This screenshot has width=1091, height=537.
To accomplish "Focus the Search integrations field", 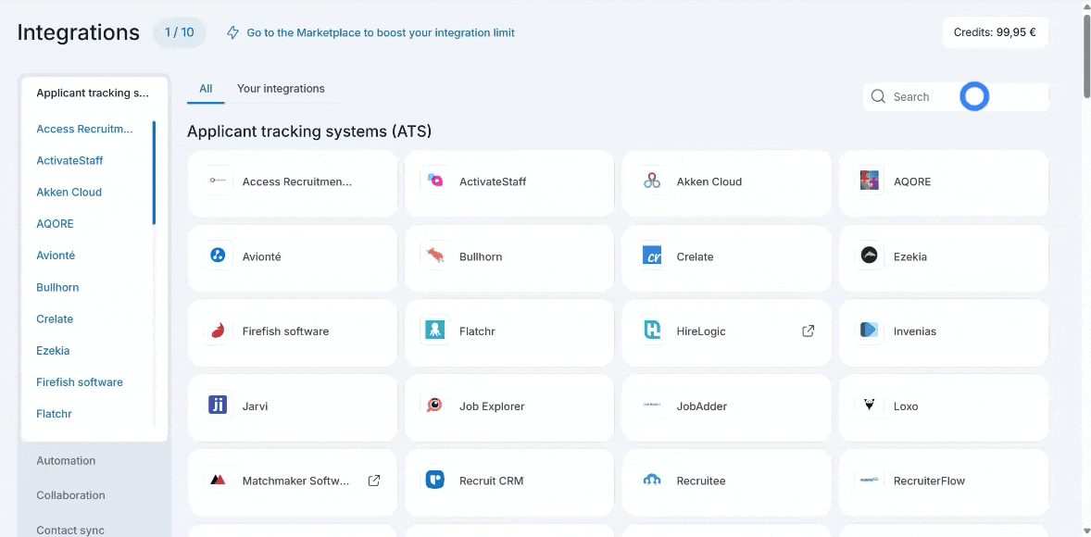I will (956, 96).
